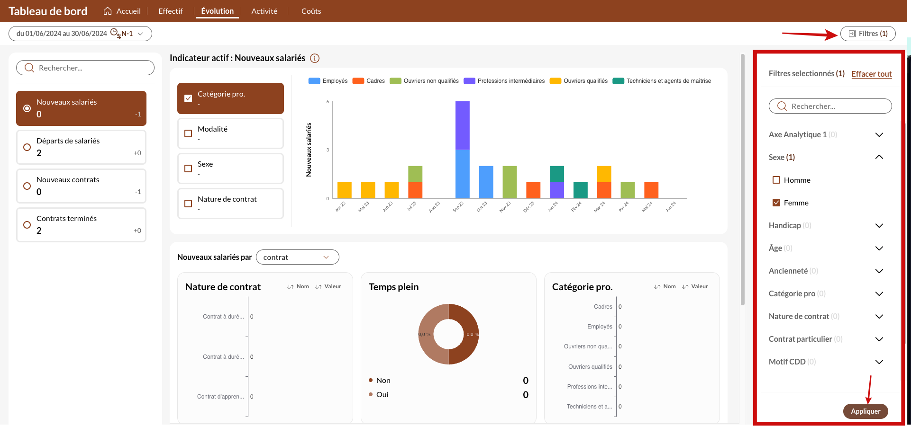
Task: Open the contrat grouping dropdown
Action: coord(297,257)
